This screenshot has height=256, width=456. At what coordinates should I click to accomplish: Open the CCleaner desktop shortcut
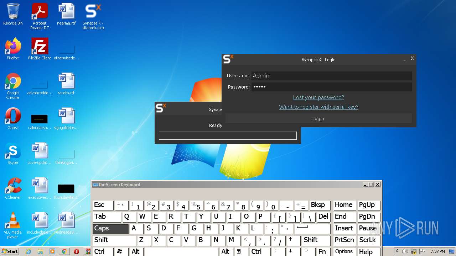tap(13, 188)
